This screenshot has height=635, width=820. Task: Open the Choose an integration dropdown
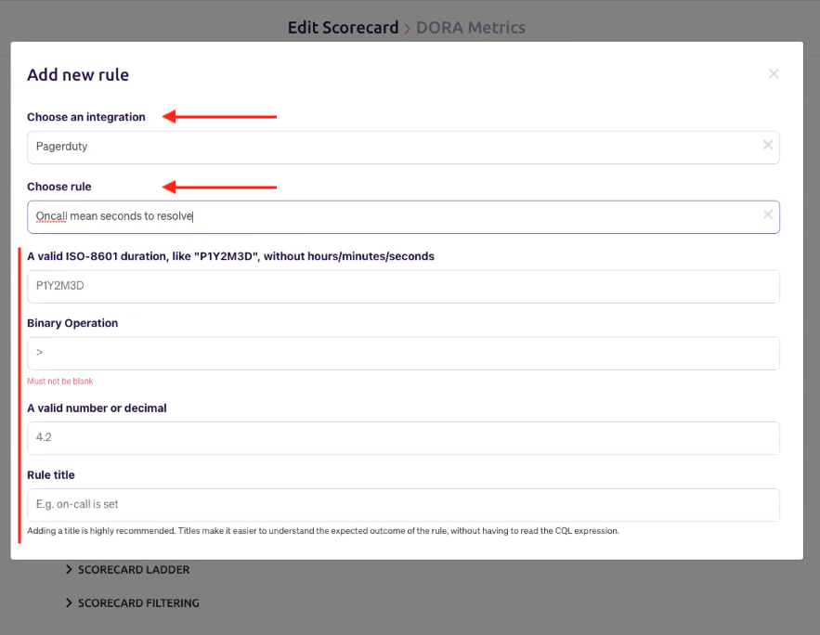coord(403,147)
